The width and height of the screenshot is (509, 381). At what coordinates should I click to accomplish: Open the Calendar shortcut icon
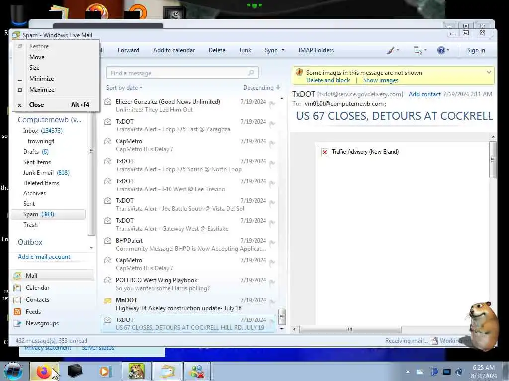click(x=17, y=288)
